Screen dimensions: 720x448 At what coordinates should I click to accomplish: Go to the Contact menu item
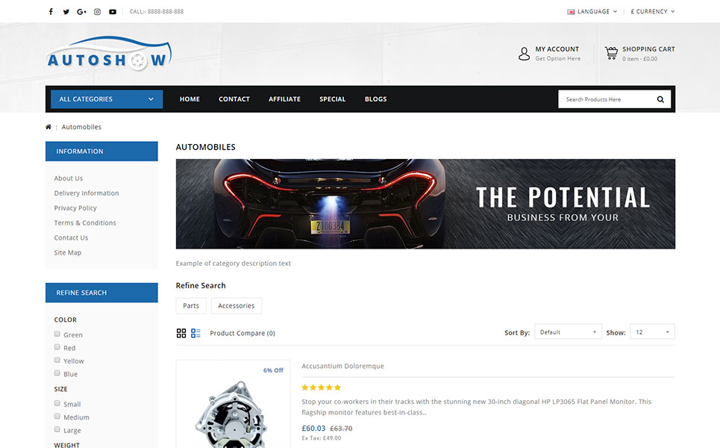(x=234, y=99)
